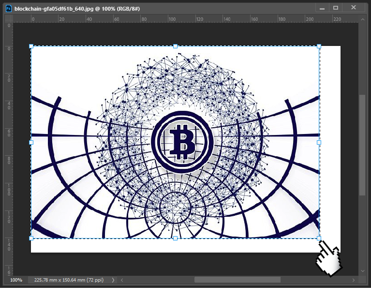The height and width of the screenshot is (299, 371).
Task: Click the bottom-right transform handle
Action: (x=319, y=238)
